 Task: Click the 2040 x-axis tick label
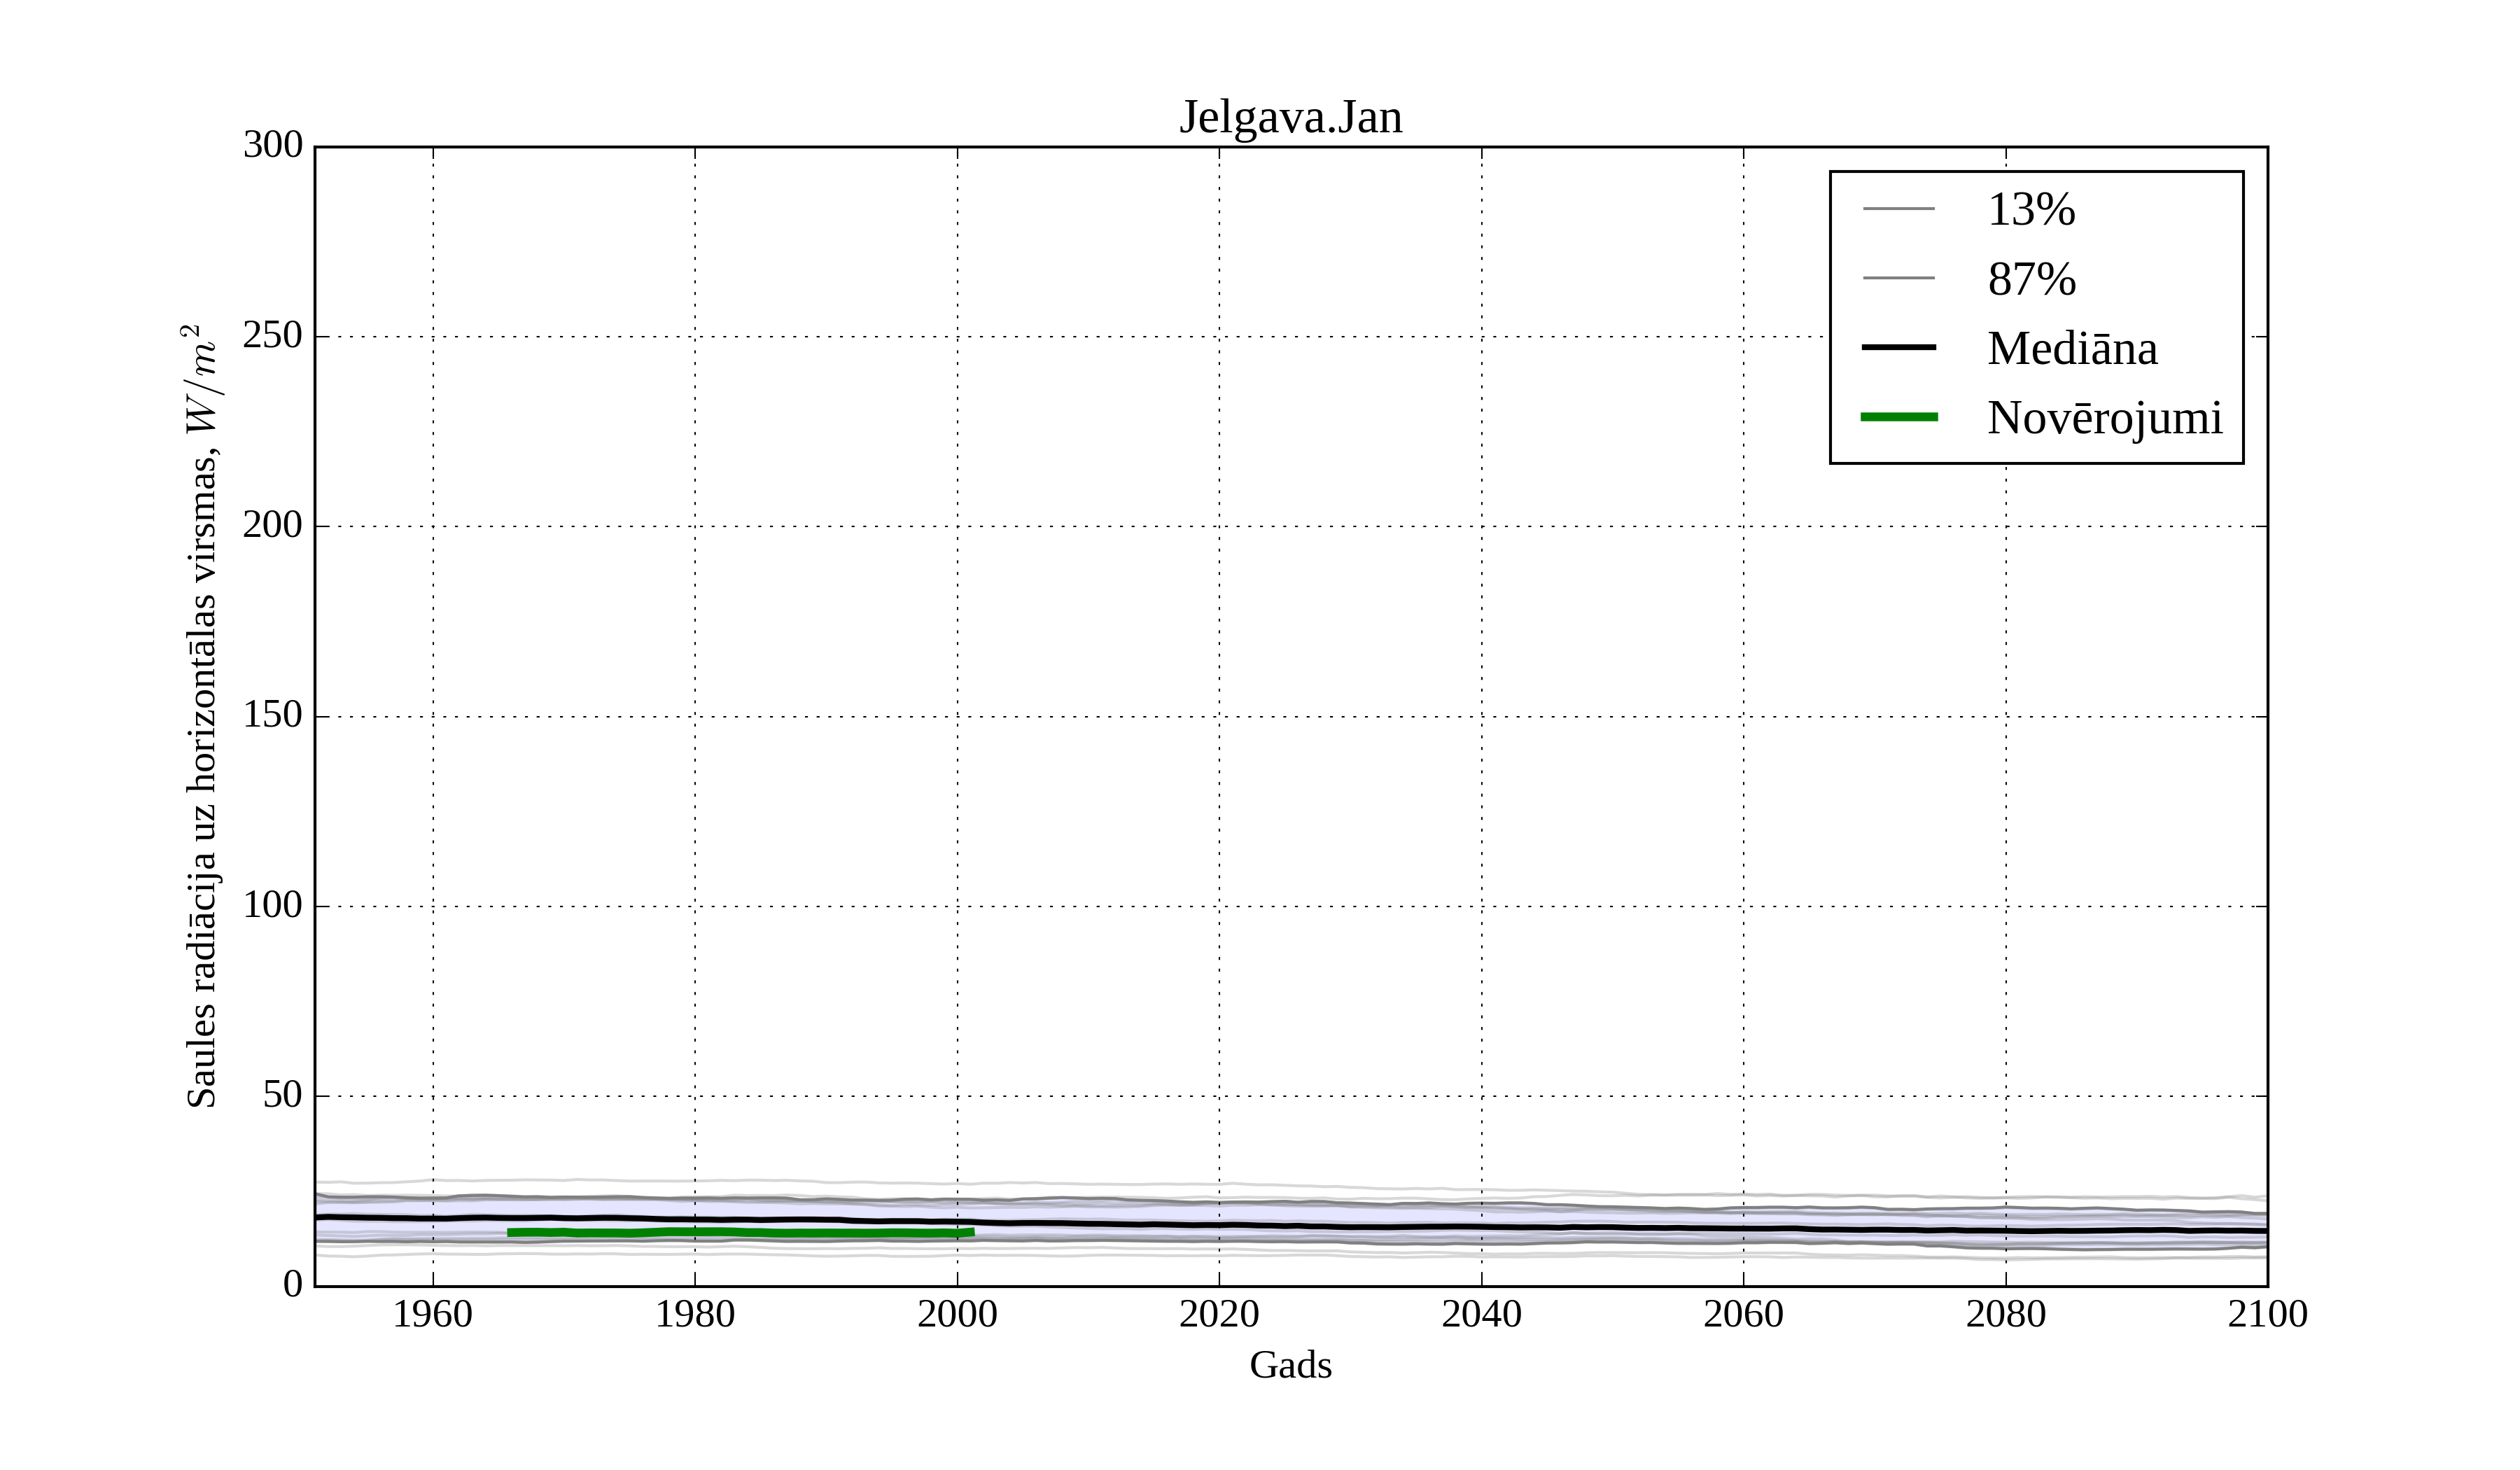tap(1481, 1315)
